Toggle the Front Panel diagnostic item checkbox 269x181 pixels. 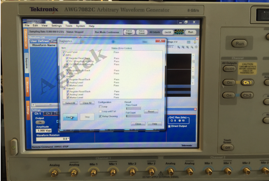tap(63, 52)
